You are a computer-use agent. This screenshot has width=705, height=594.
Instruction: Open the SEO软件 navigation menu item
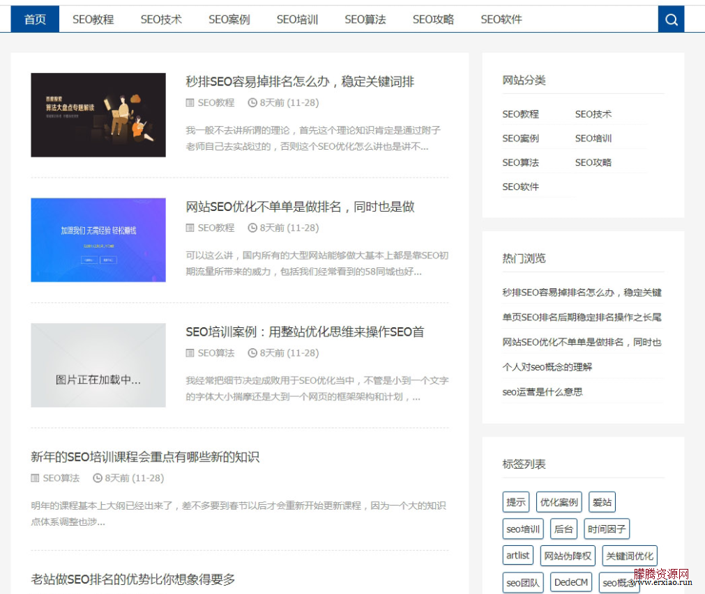(501, 19)
